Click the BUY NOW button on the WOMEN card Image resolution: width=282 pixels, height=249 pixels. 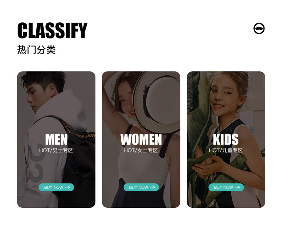click(141, 187)
